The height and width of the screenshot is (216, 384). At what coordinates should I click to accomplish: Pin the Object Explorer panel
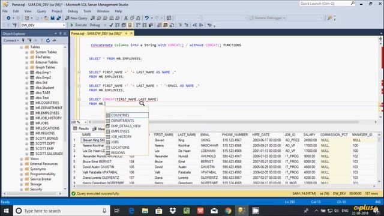(61, 34)
